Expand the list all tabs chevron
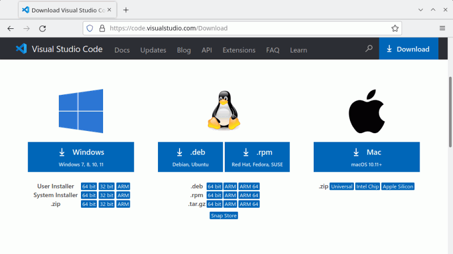The image size is (453, 254). point(420,10)
